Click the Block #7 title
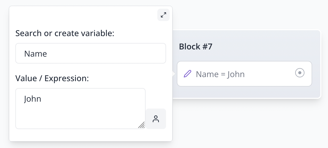Screen dimensions: 328x148 click(x=196, y=47)
